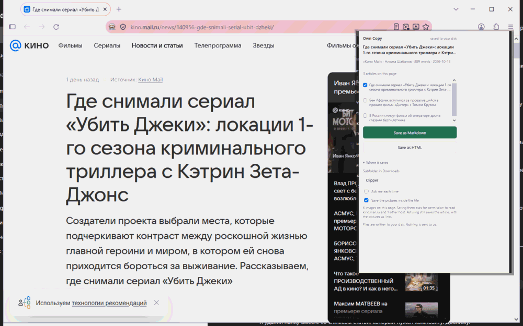The height and width of the screenshot is (326, 523).
Task: Open the extensions puzzle icon
Action: (496, 27)
